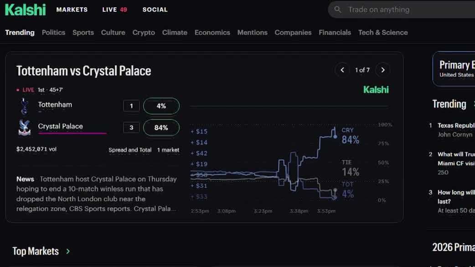Click the Kalshi watermark on the price chart

[x=376, y=90]
